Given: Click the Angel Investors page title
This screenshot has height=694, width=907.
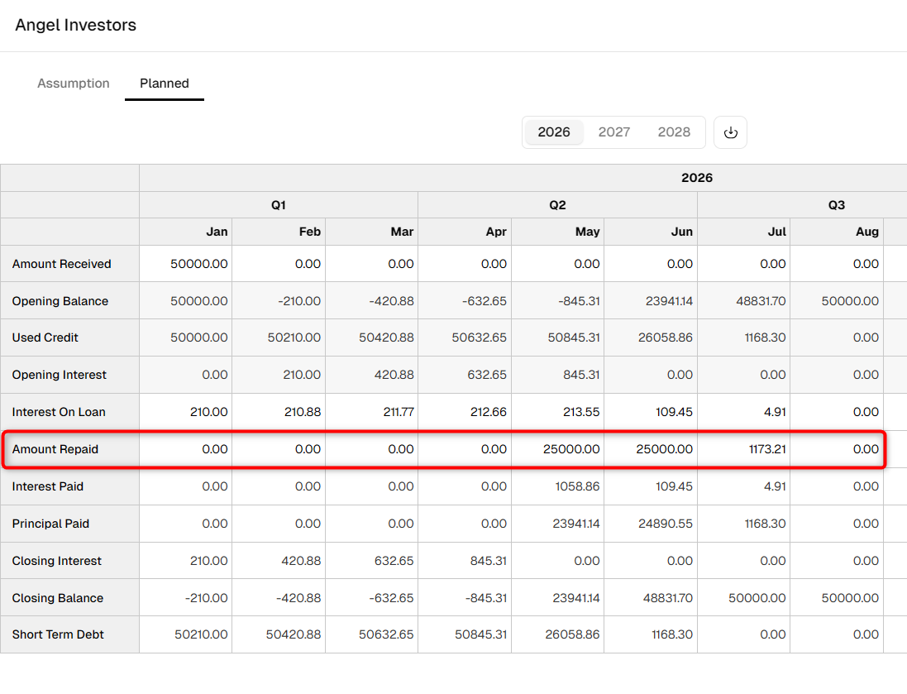Looking at the screenshot, I should click(x=76, y=25).
